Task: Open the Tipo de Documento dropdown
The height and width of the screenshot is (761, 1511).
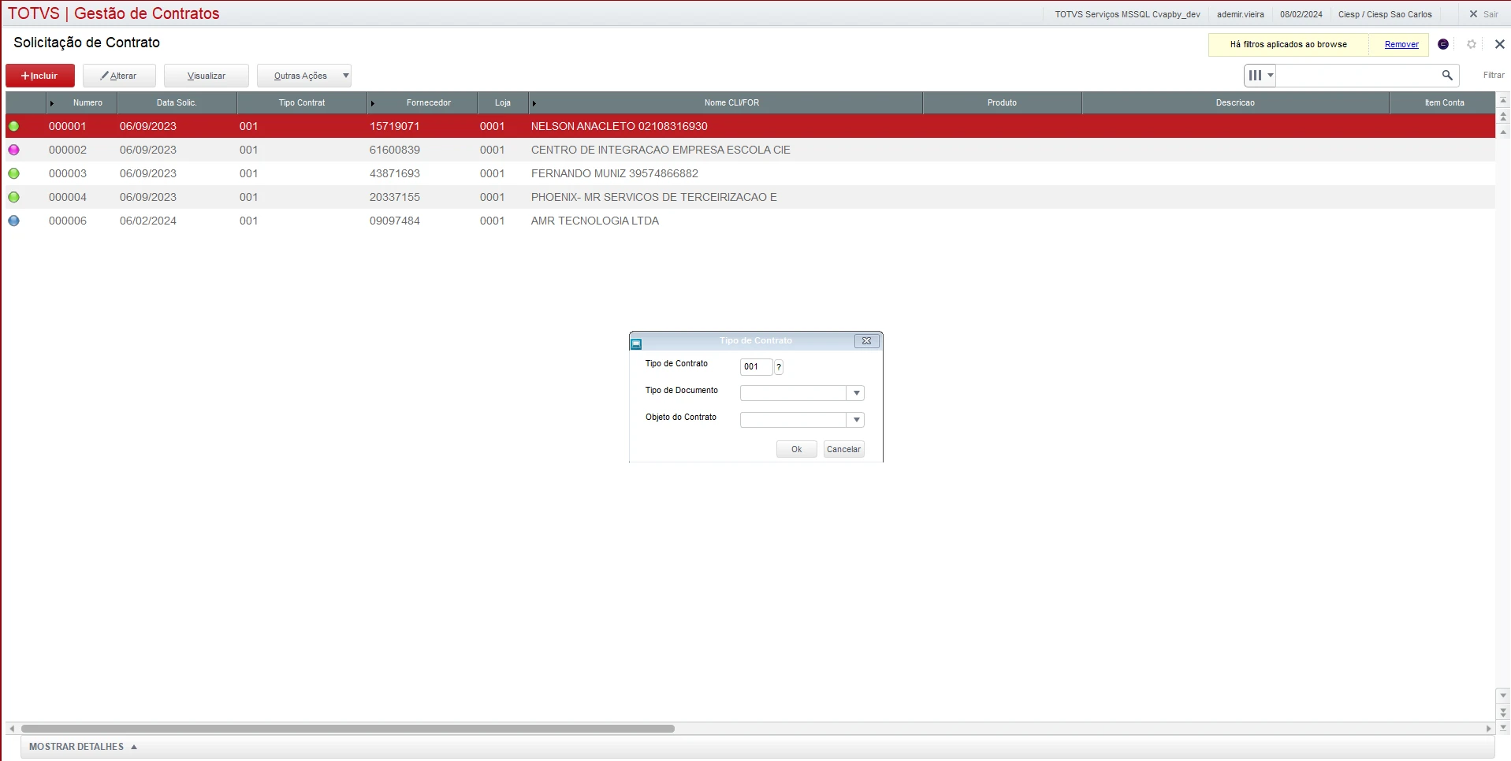Action: coord(856,393)
